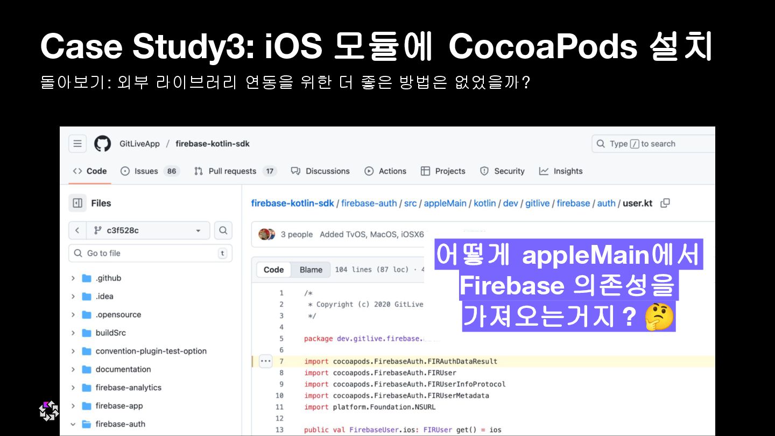Open the Projects tab
The image size is (775, 436).
[443, 171]
